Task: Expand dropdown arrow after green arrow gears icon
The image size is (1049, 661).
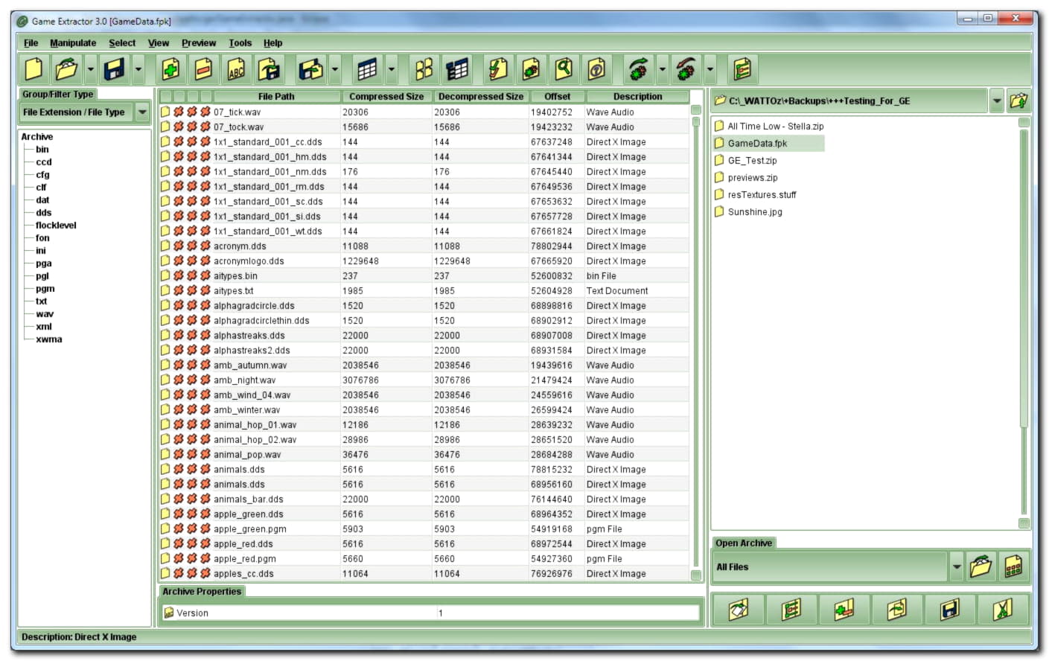Action: 663,69
